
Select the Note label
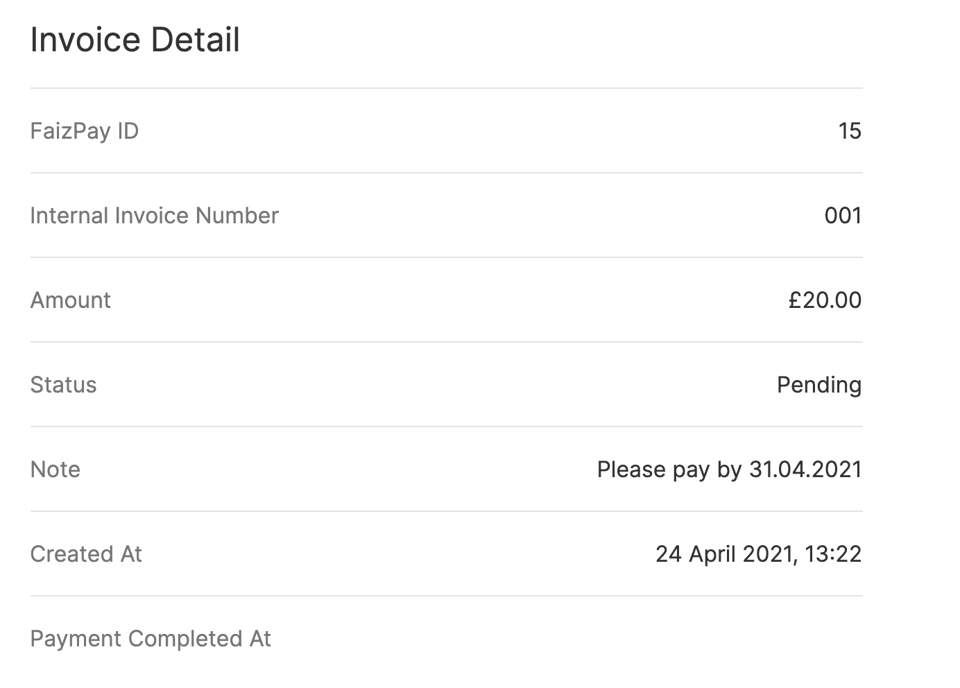[x=55, y=470]
